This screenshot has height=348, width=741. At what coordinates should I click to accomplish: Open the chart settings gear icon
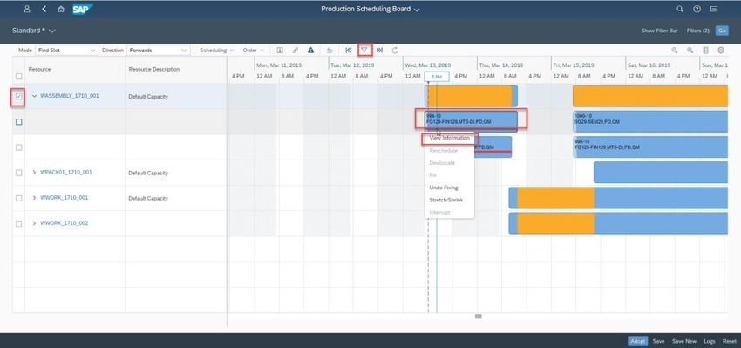(721, 50)
